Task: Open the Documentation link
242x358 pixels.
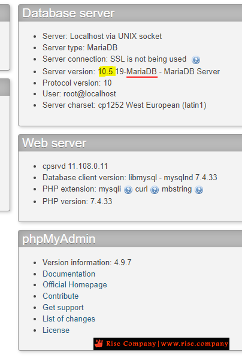Action: (69, 274)
